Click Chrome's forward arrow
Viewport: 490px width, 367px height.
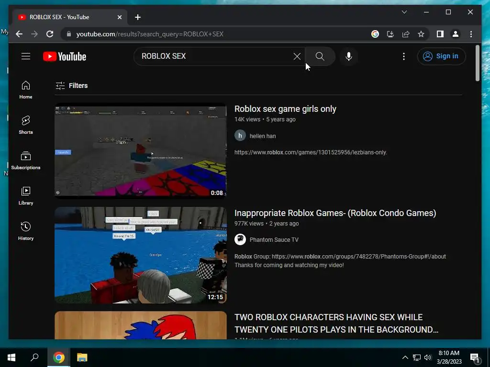[34, 34]
